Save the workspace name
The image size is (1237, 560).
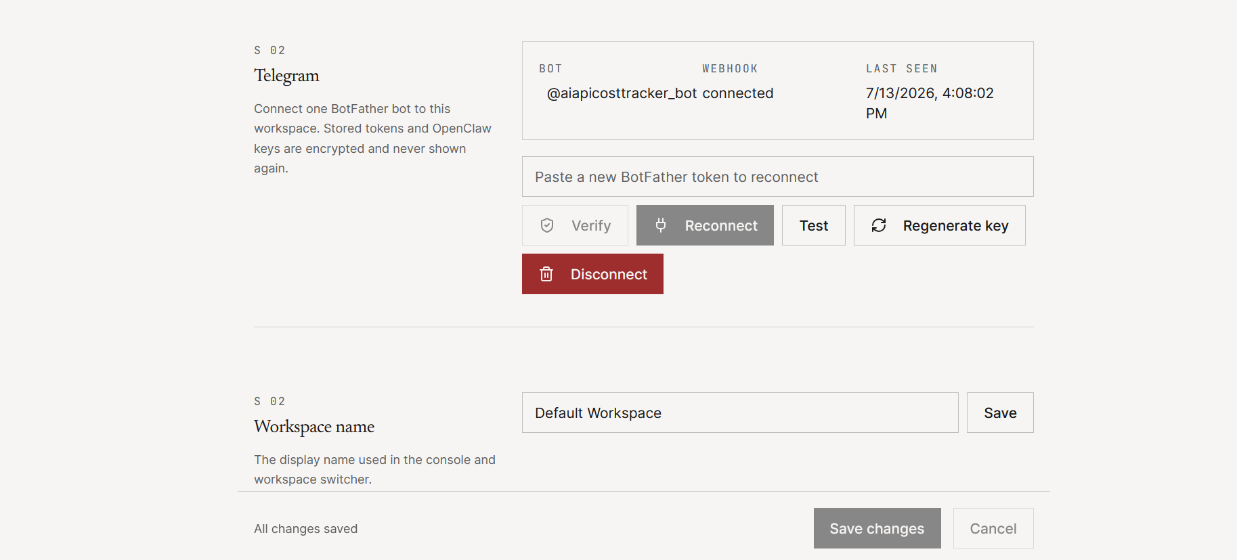pos(1000,413)
